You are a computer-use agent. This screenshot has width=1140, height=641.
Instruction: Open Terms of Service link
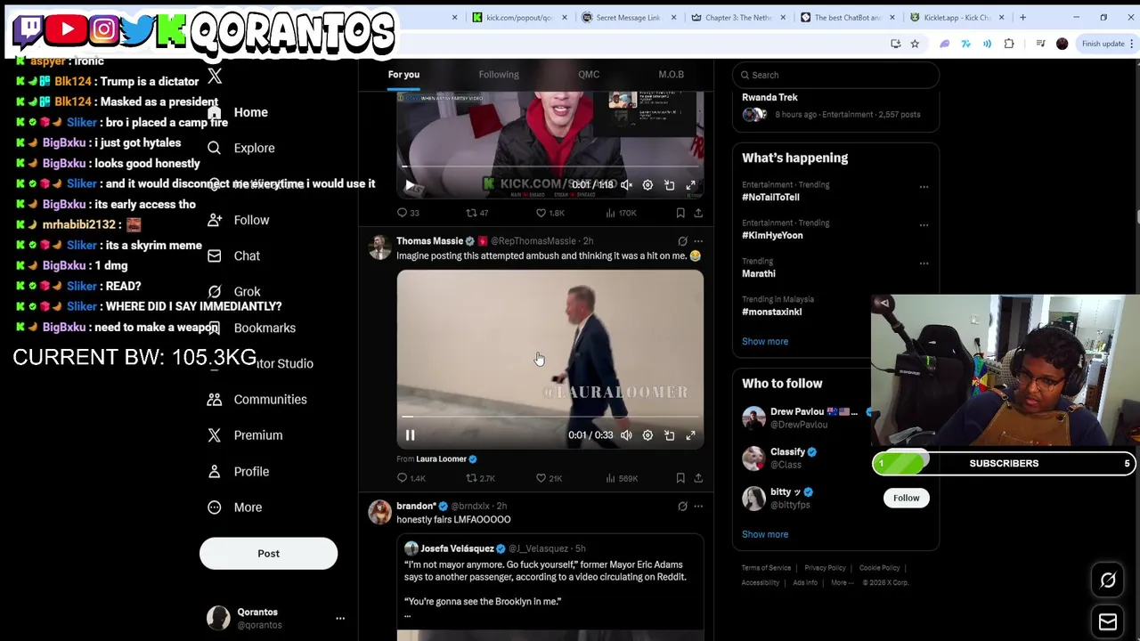[x=766, y=568]
